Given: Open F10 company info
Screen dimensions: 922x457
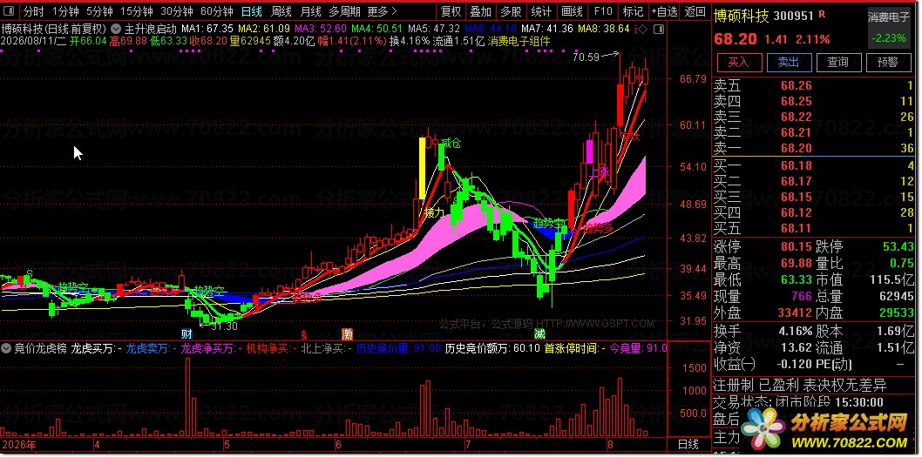Looking at the screenshot, I should tap(603, 11).
